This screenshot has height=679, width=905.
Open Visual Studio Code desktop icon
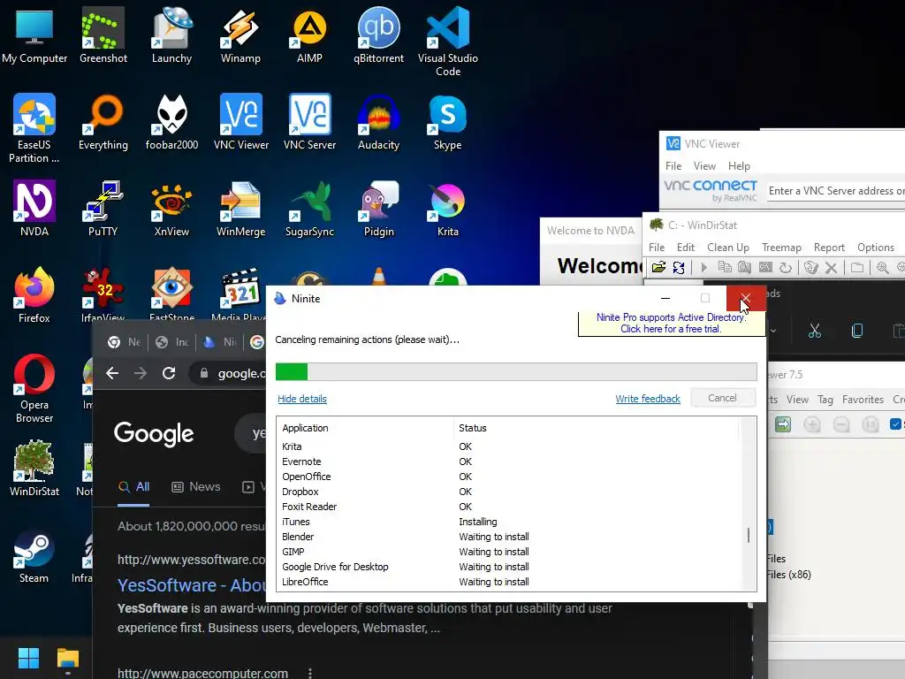click(448, 42)
